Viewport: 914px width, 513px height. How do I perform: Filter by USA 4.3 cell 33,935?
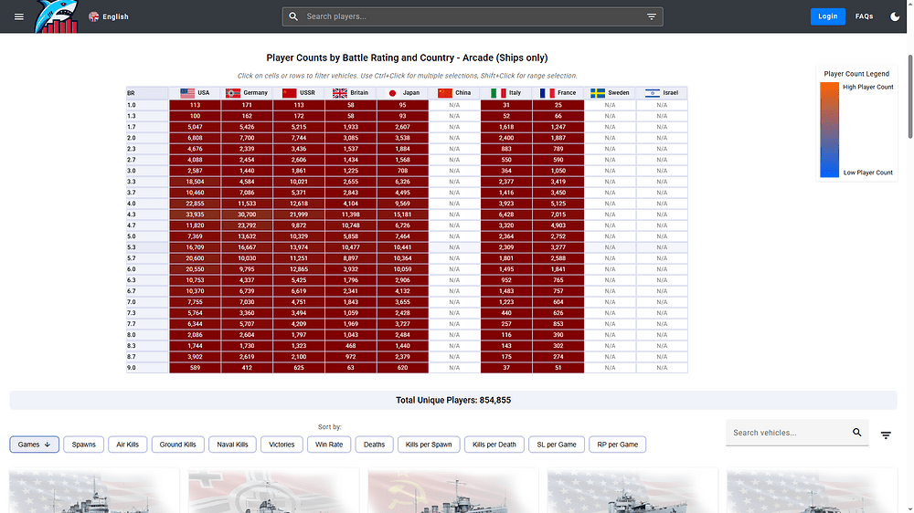coord(195,214)
